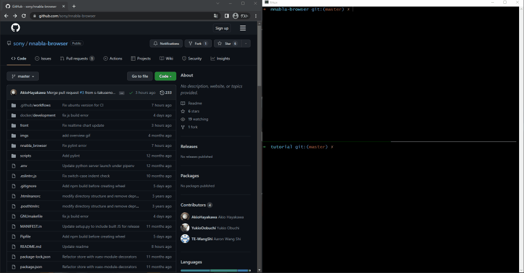The height and width of the screenshot is (273, 524).
Task: Open package-lock.json file
Action: [35, 257]
